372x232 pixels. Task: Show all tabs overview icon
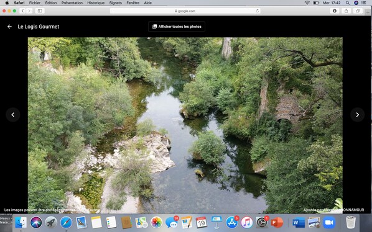(x=358, y=11)
